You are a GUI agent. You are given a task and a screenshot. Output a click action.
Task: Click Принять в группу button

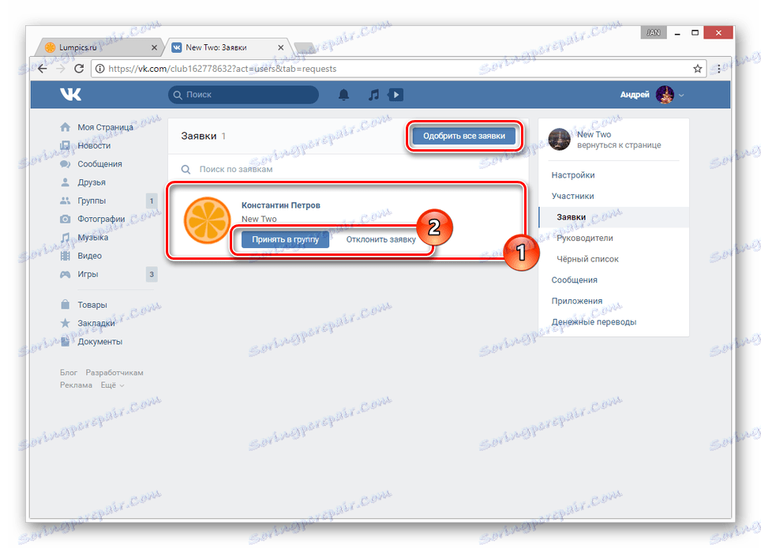click(286, 239)
